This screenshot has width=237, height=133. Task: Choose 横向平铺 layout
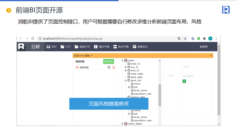[x=104, y=47]
